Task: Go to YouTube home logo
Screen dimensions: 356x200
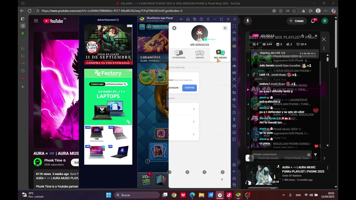Action: [x=53, y=21]
